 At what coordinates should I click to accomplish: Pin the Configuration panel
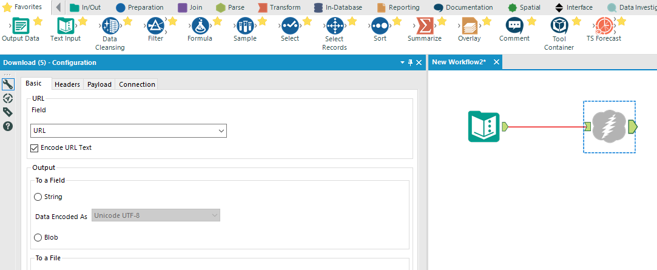tap(410, 62)
